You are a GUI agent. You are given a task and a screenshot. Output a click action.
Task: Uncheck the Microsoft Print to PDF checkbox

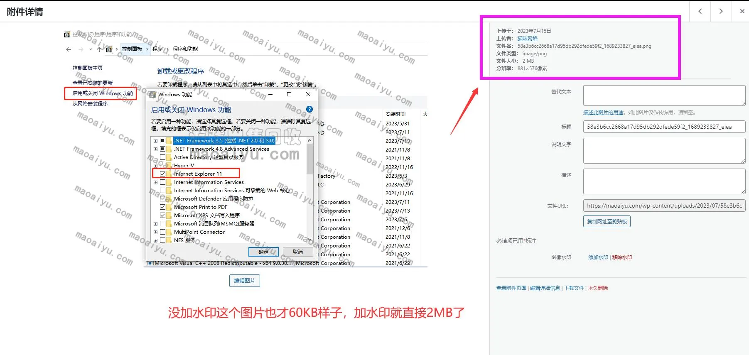tap(163, 207)
